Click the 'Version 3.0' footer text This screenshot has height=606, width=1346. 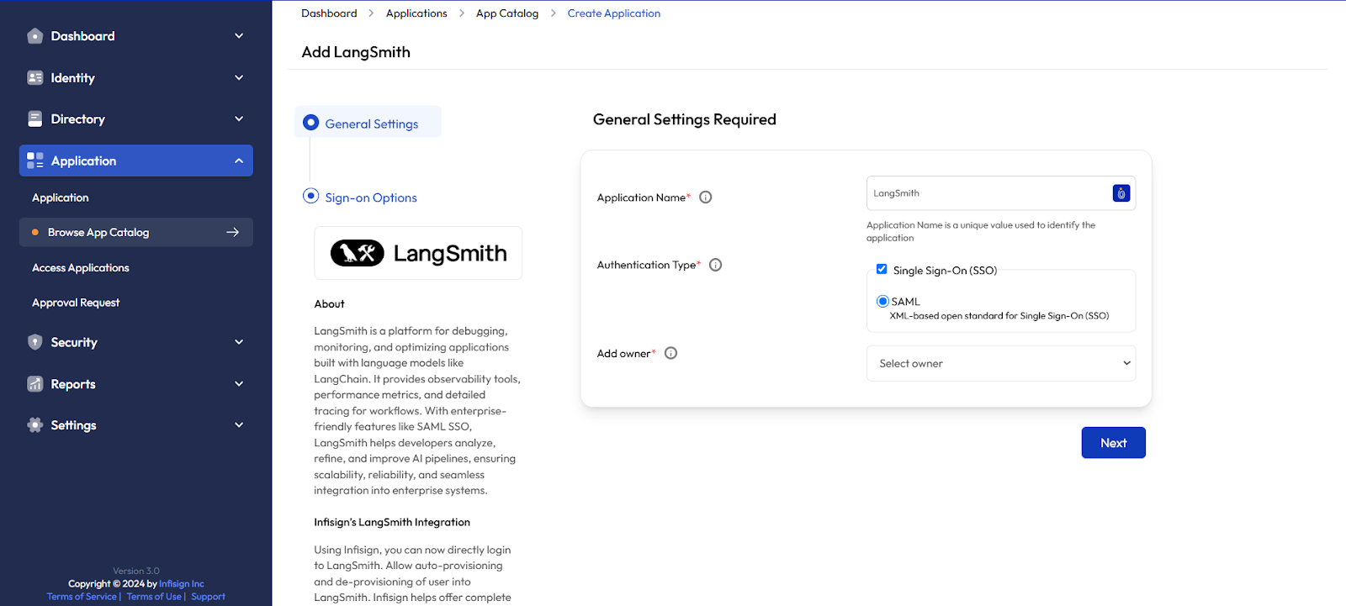click(x=136, y=572)
